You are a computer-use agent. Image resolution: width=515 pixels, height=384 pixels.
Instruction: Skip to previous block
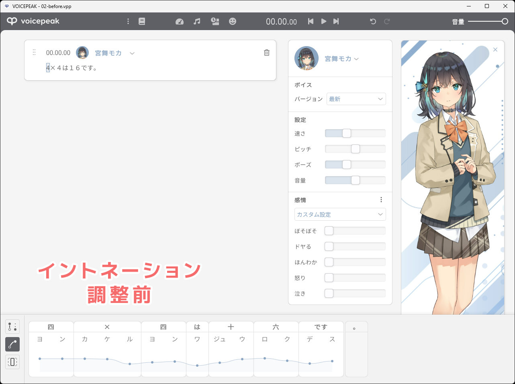pyautogui.click(x=311, y=21)
